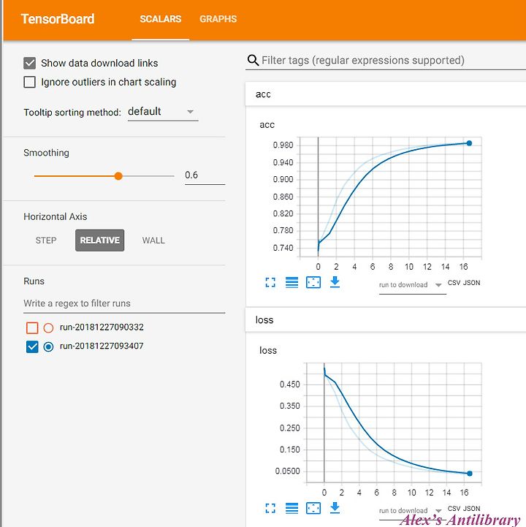
Task: Click the endpoint marker on acc curve
Action: click(x=469, y=143)
